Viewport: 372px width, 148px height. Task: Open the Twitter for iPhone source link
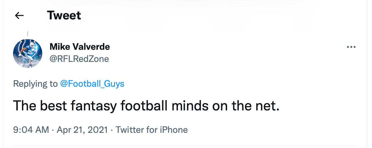(x=152, y=130)
